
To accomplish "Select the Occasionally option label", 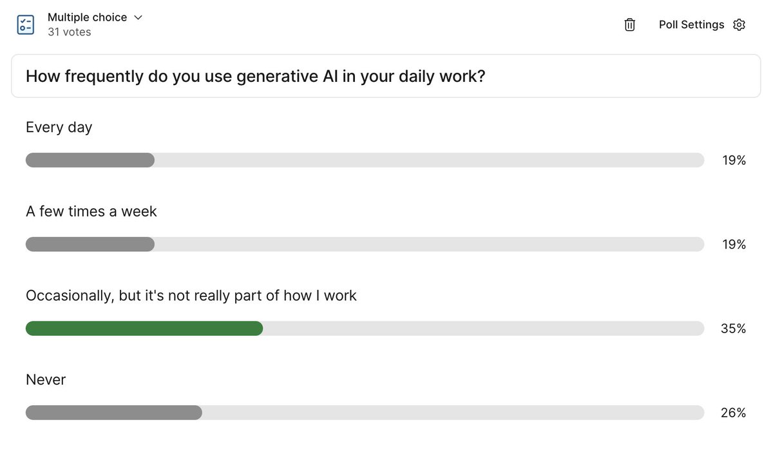I will pyautogui.click(x=191, y=296).
